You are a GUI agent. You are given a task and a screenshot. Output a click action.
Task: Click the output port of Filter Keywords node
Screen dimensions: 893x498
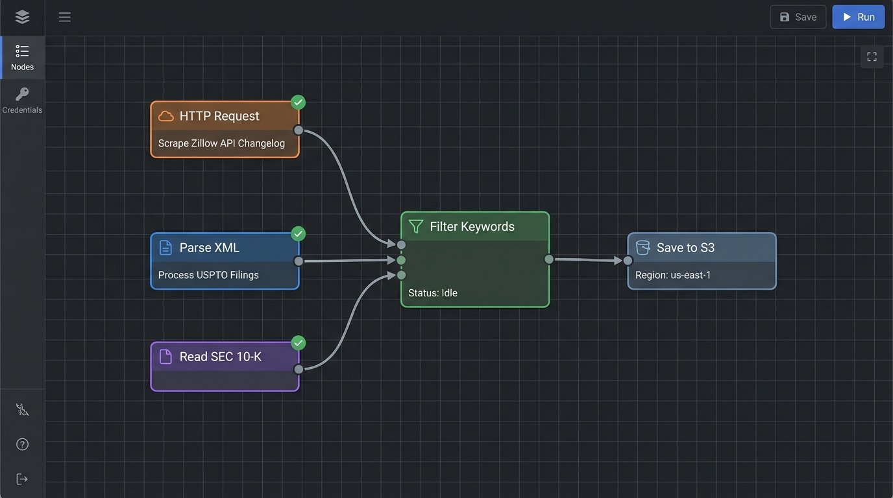[x=549, y=259]
